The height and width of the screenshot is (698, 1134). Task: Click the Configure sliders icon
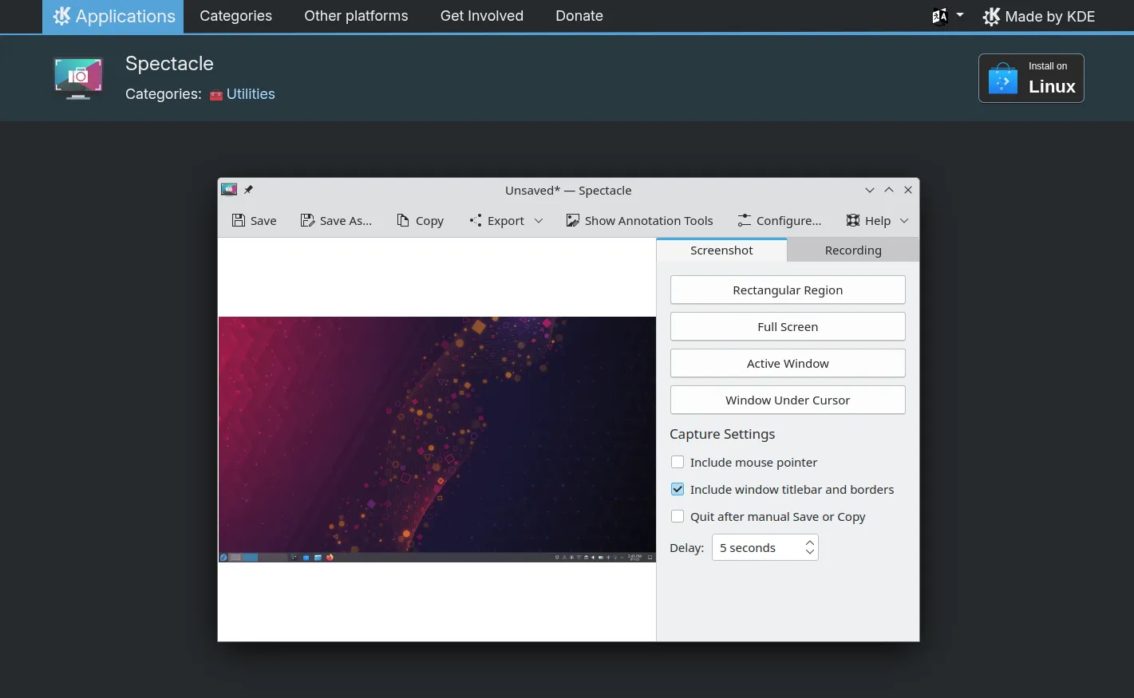coord(744,221)
